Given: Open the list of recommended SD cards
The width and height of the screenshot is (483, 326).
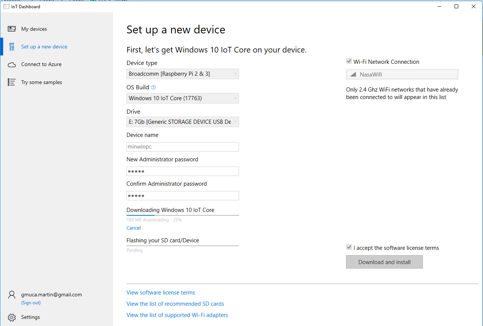Looking at the screenshot, I should click(x=175, y=304).
